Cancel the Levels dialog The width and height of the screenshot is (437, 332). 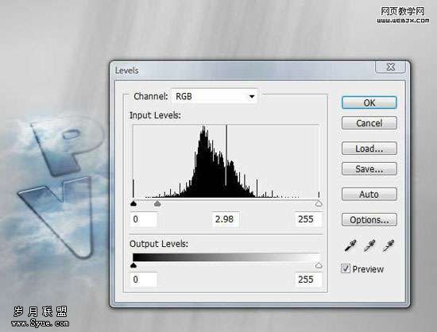369,123
